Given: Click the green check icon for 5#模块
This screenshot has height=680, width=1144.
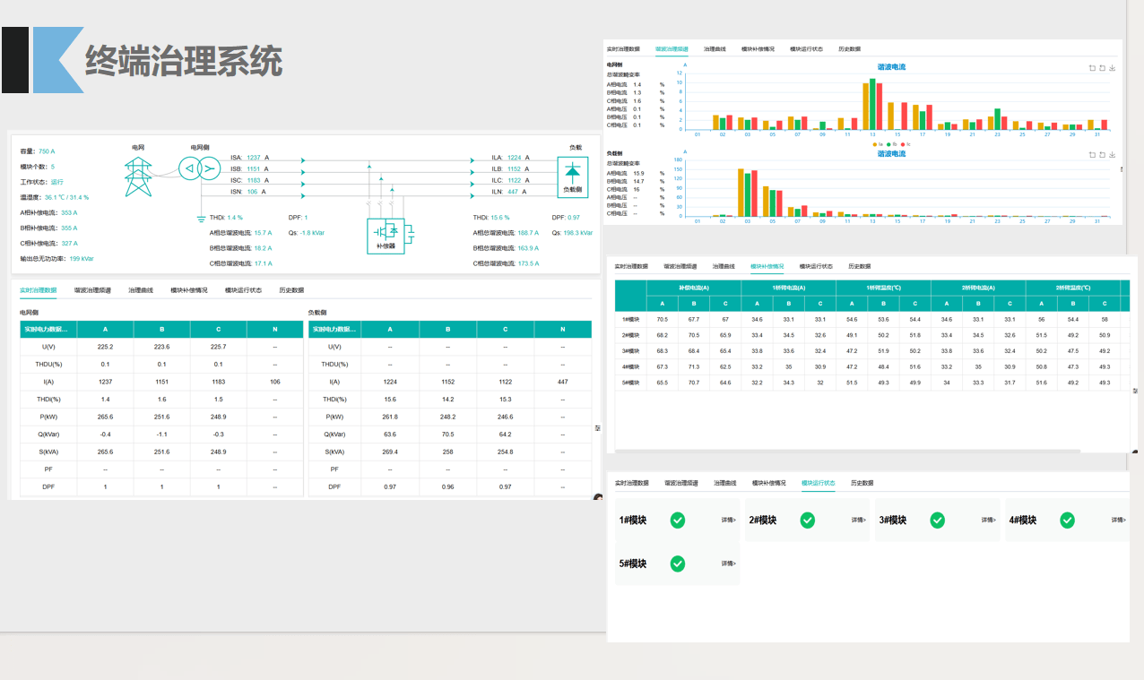Looking at the screenshot, I should tap(678, 564).
